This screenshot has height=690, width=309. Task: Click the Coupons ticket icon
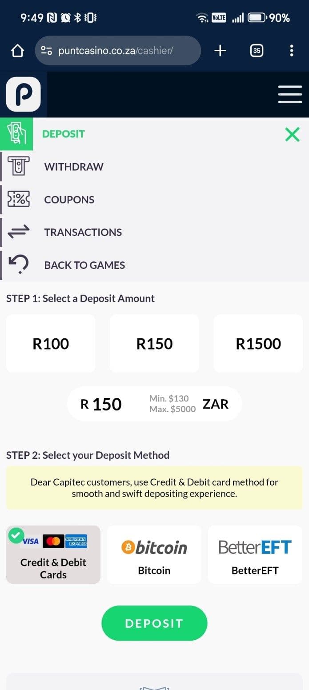[x=17, y=199]
